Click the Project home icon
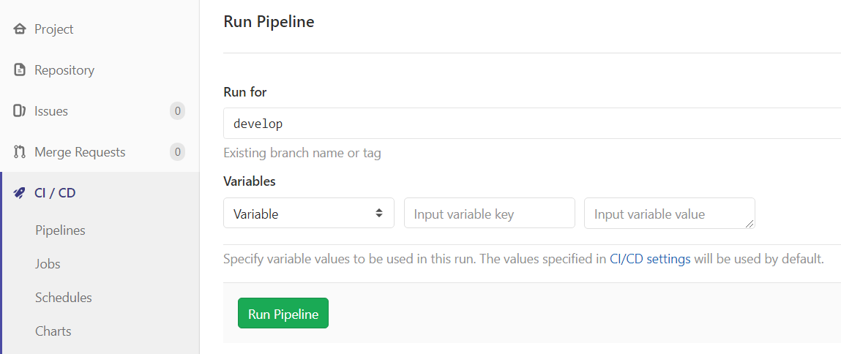 [x=20, y=29]
